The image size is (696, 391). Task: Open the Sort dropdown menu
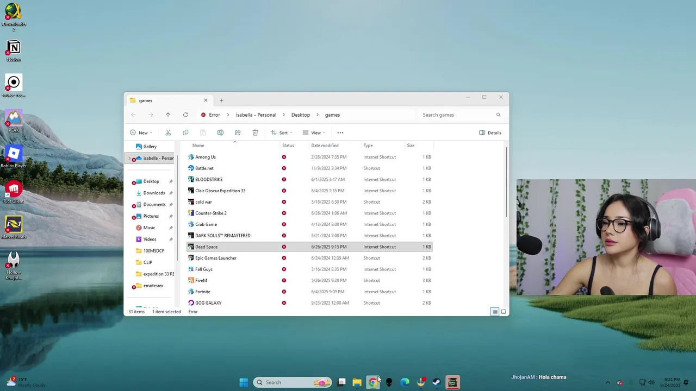(282, 133)
